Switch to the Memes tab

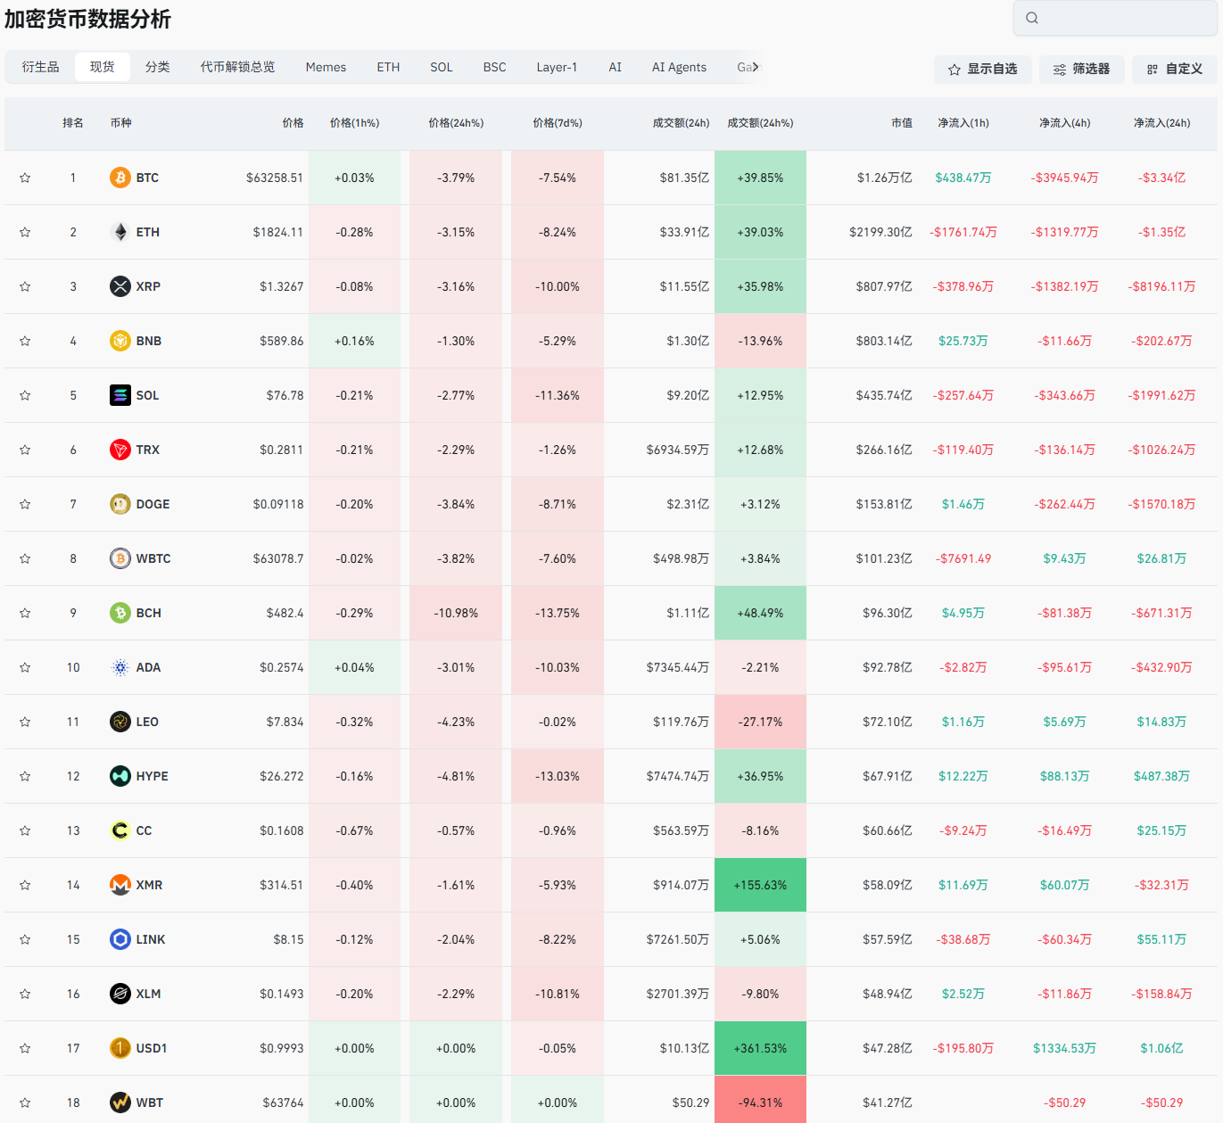tap(326, 67)
